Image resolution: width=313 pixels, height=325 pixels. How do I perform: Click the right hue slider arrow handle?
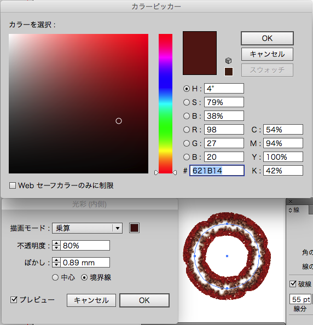(175, 173)
